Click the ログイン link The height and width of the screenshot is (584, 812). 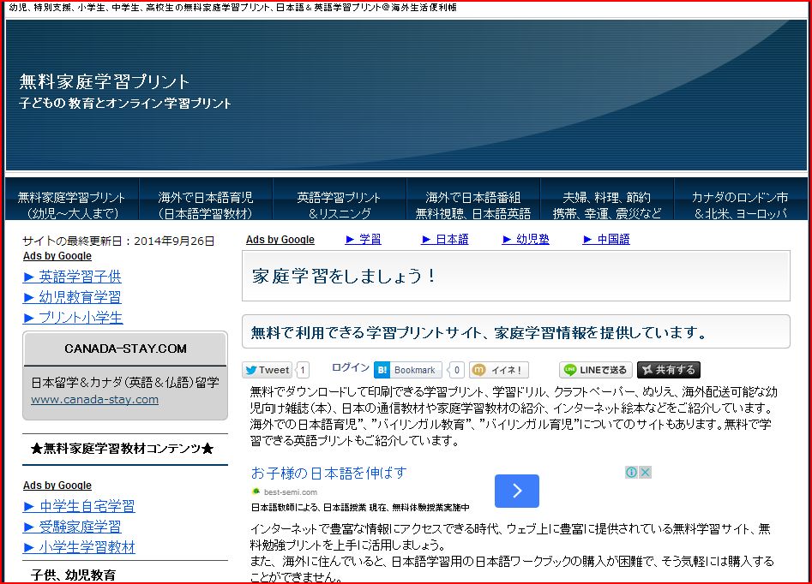351,367
